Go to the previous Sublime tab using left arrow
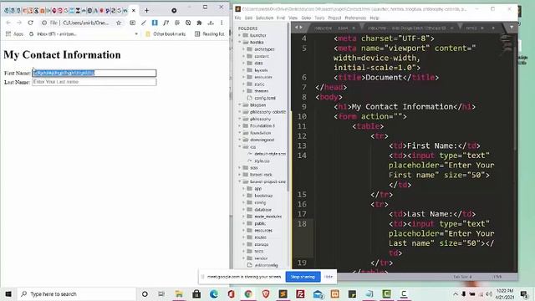Viewport: 535px width, 301px height. 297,28
